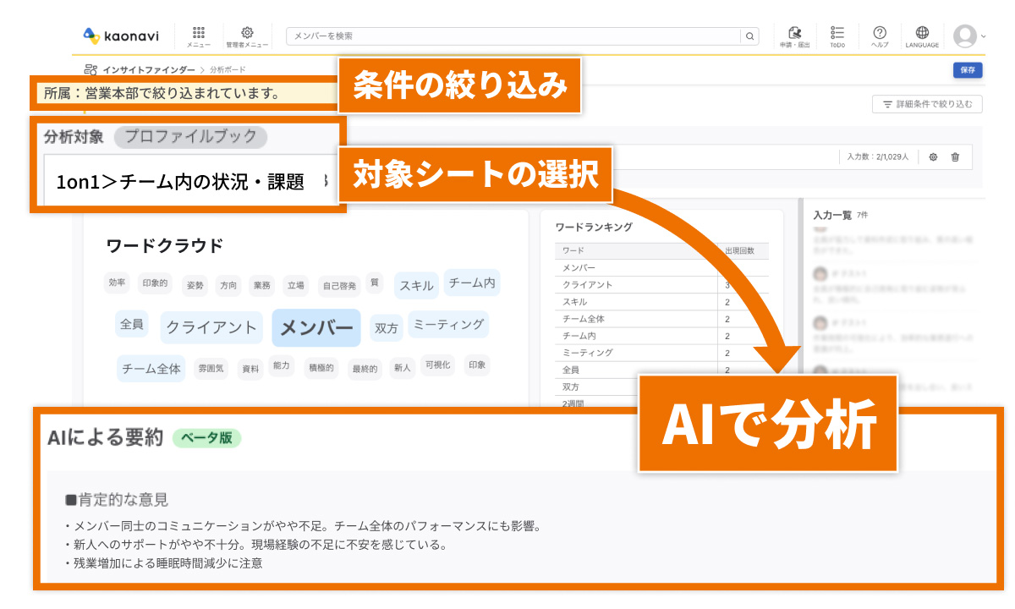Click the 保存 save button
1015x609 pixels.
(x=968, y=69)
